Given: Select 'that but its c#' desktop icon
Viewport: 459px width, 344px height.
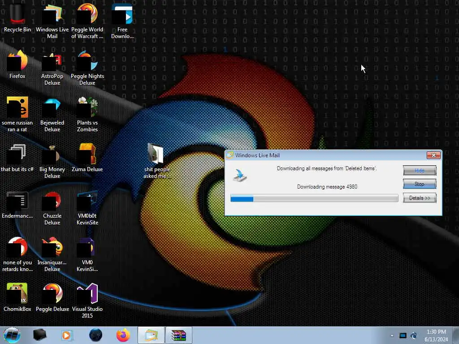Looking at the screenshot, I should pos(17,158).
